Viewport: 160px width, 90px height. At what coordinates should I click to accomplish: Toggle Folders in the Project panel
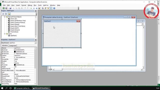[9, 14]
